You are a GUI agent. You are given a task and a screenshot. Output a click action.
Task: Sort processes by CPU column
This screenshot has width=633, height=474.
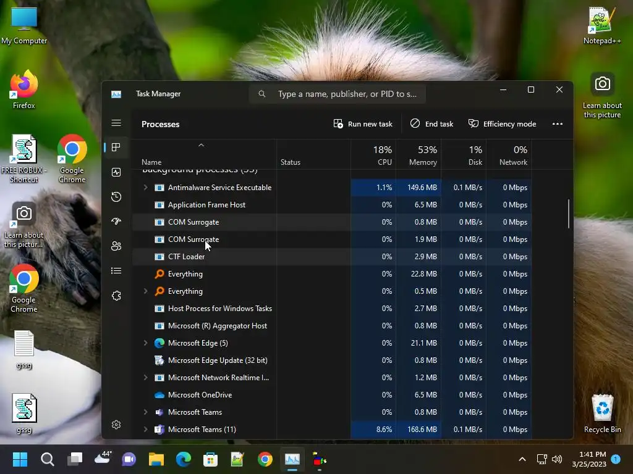(373, 155)
